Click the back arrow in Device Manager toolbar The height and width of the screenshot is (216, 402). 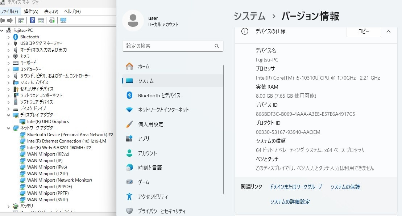pos(2,21)
